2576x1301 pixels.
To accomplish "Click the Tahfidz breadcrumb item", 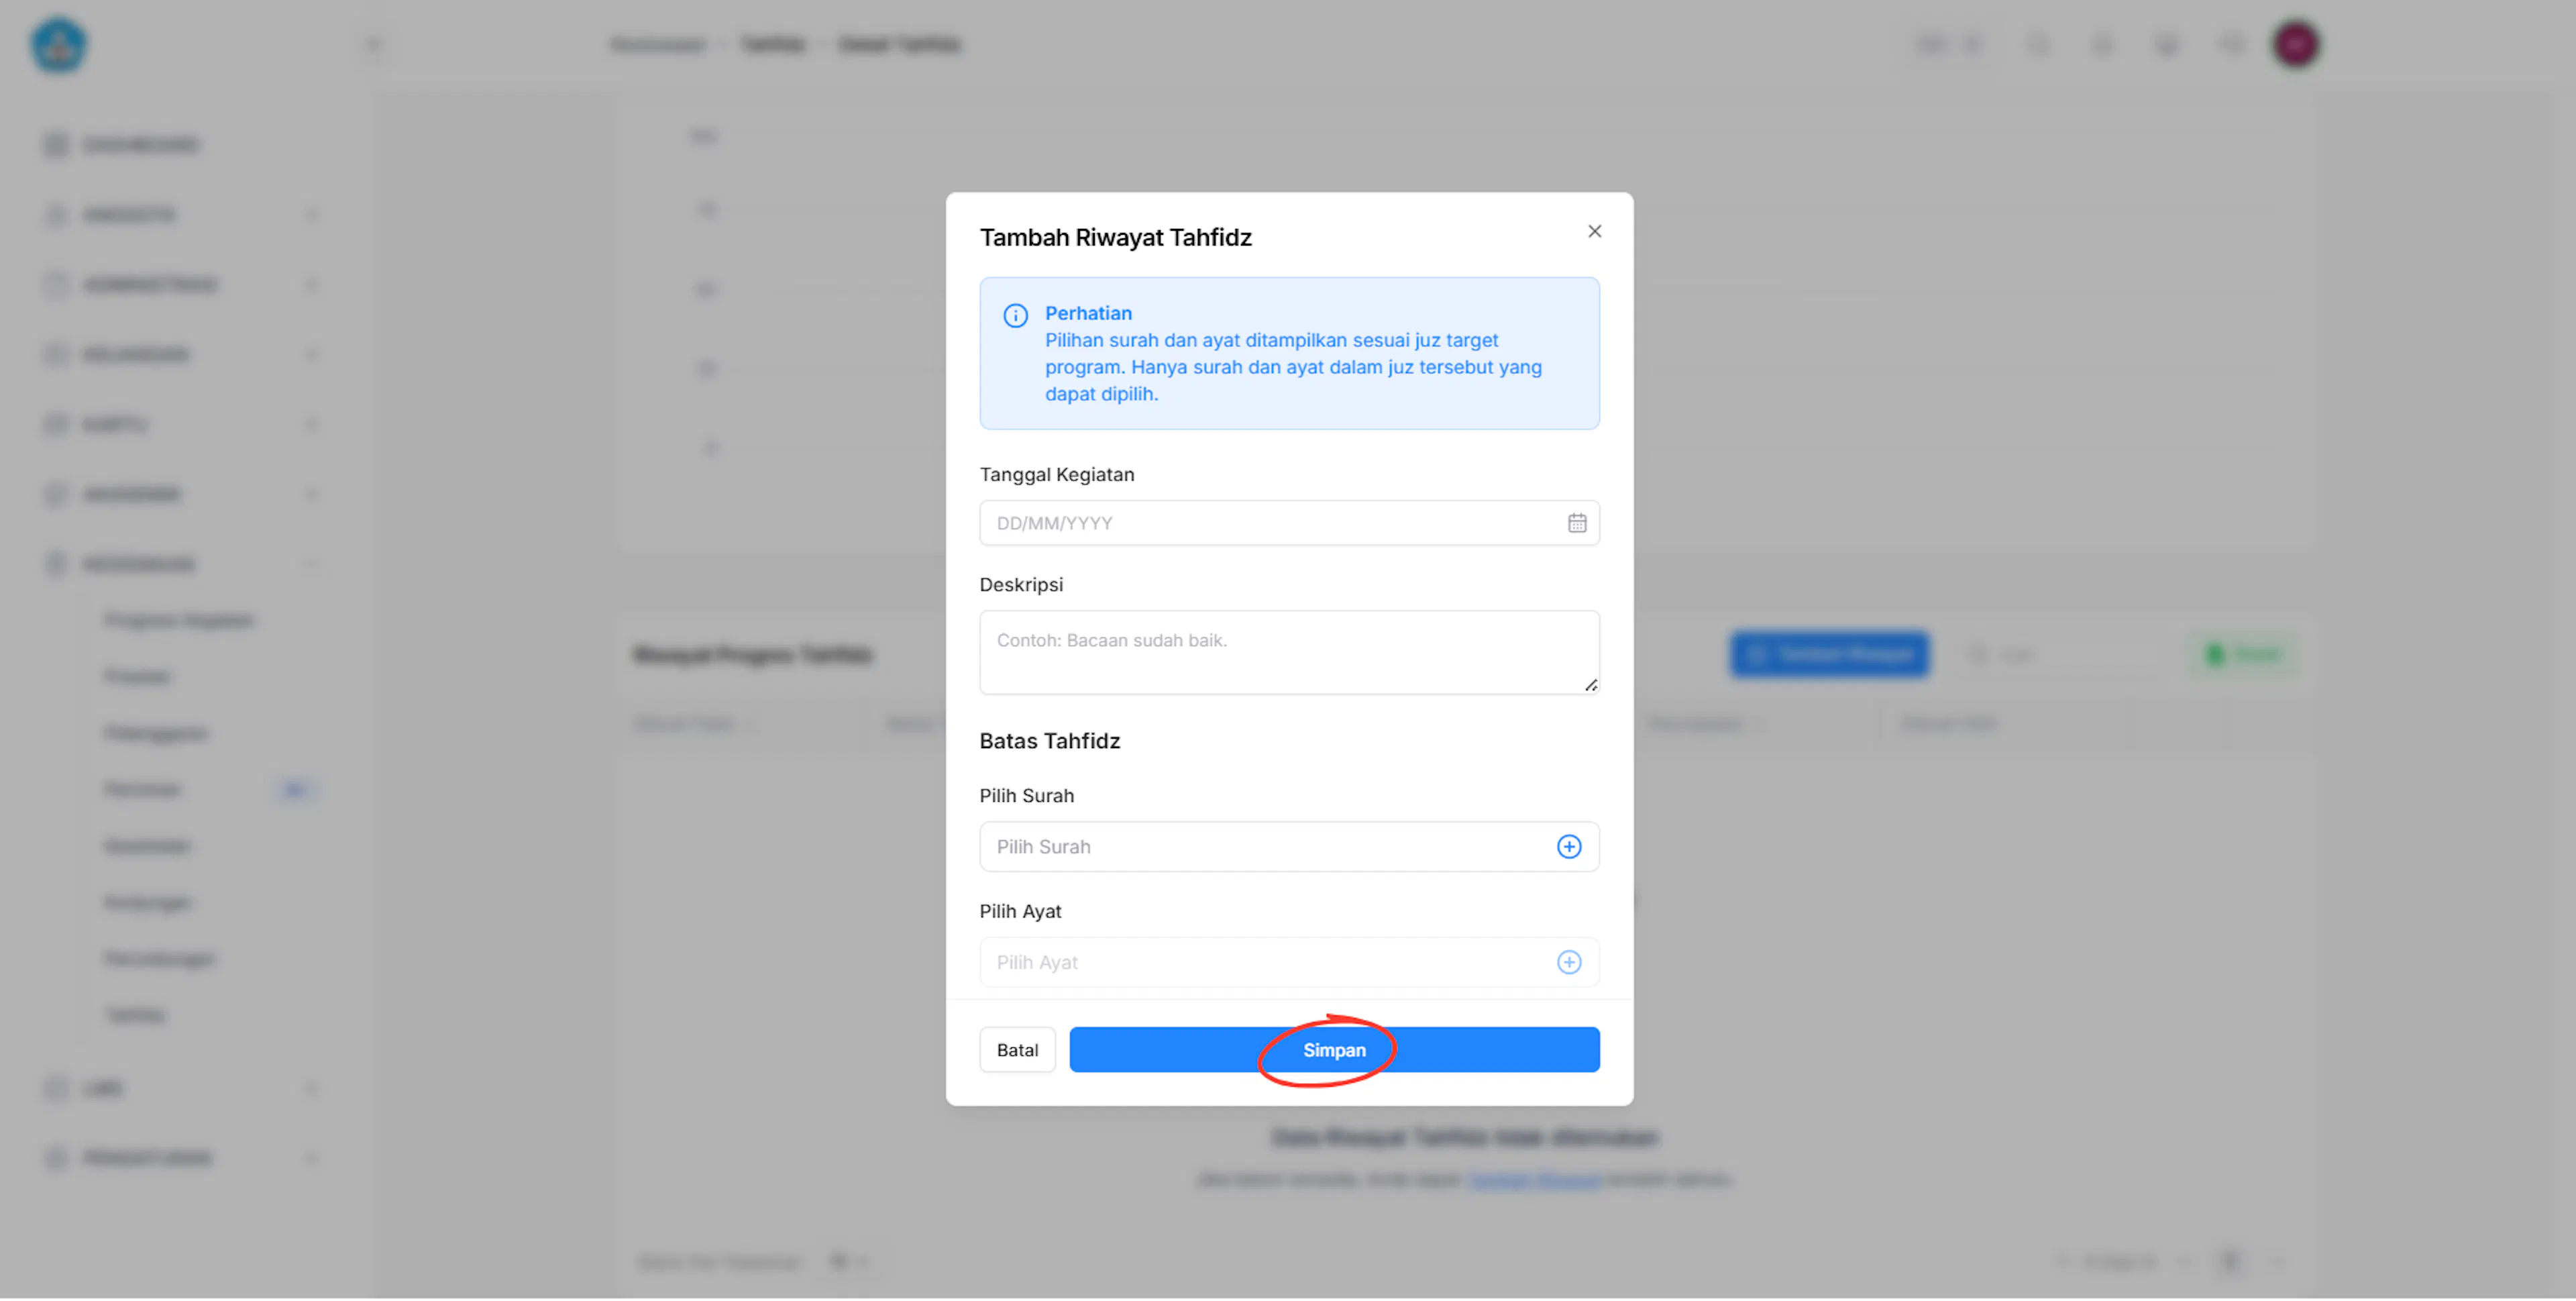I will click(772, 44).
